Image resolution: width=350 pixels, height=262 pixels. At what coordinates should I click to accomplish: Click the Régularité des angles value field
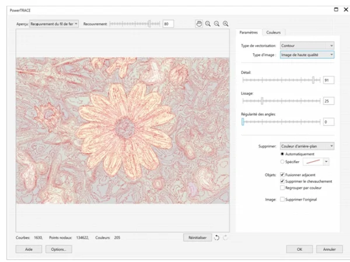tap(328, 122)
